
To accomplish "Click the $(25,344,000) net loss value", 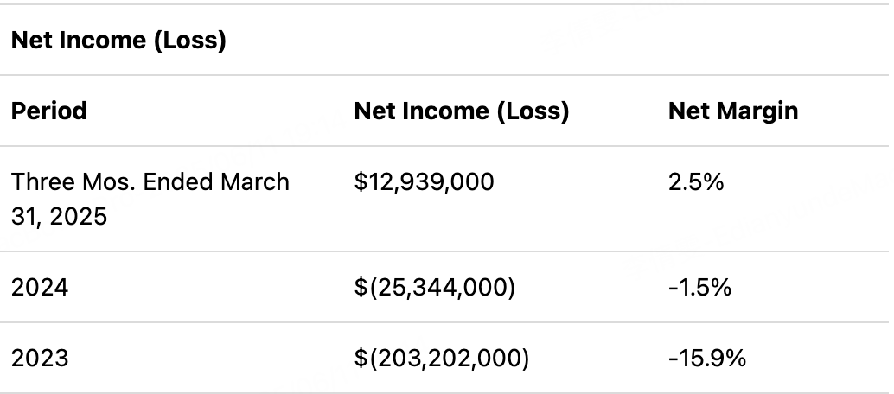I will coord(434,288).
